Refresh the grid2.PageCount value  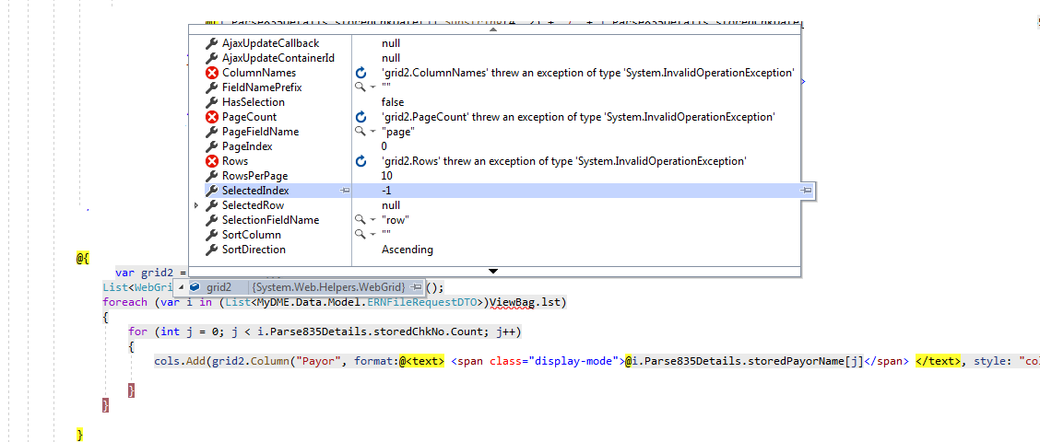coord(360,117)
